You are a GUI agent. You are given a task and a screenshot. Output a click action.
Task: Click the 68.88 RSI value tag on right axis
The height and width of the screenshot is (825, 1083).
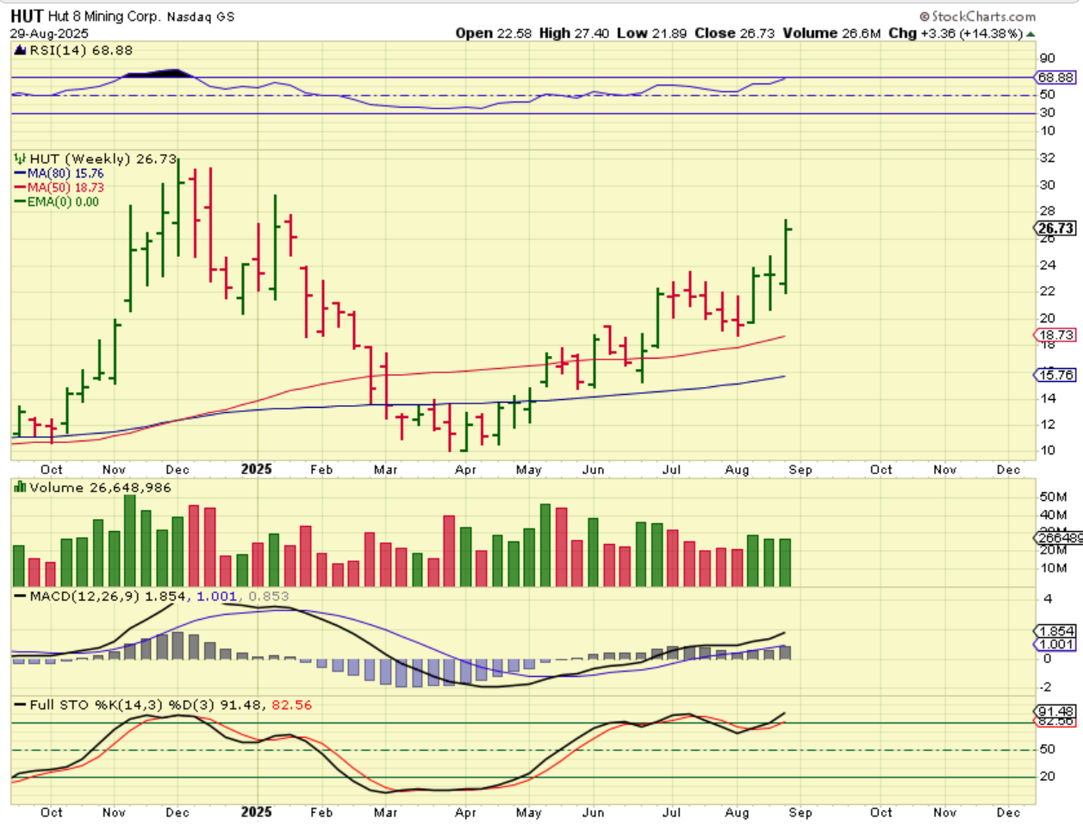(1055, 78)
